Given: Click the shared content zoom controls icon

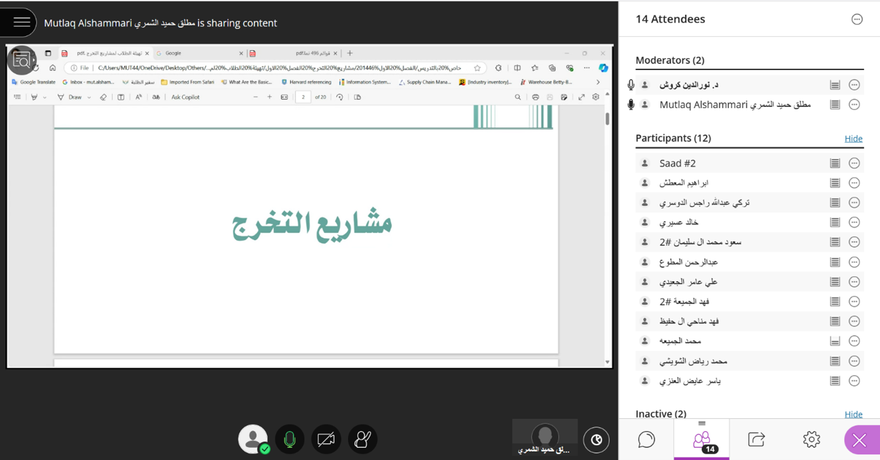Looking at the screenshot, I should [x=22, y=60].
